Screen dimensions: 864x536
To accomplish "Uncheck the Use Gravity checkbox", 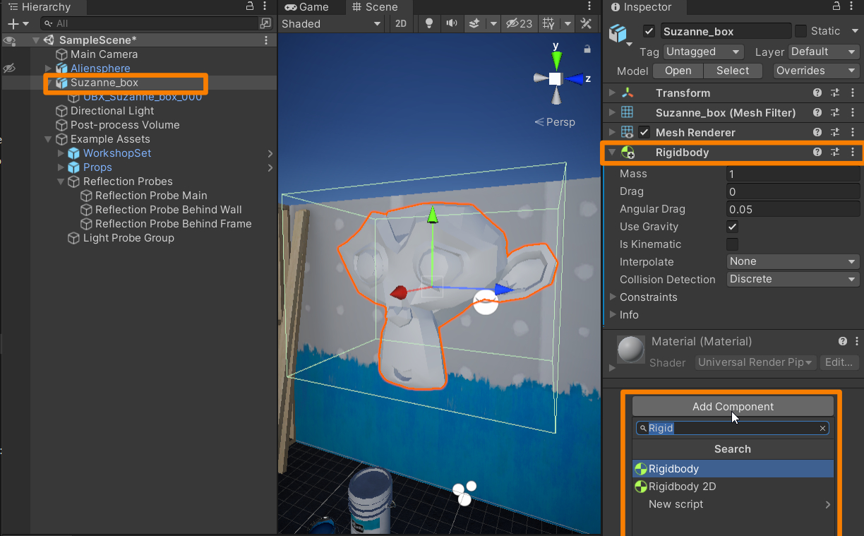I will [x=733, y=227].
